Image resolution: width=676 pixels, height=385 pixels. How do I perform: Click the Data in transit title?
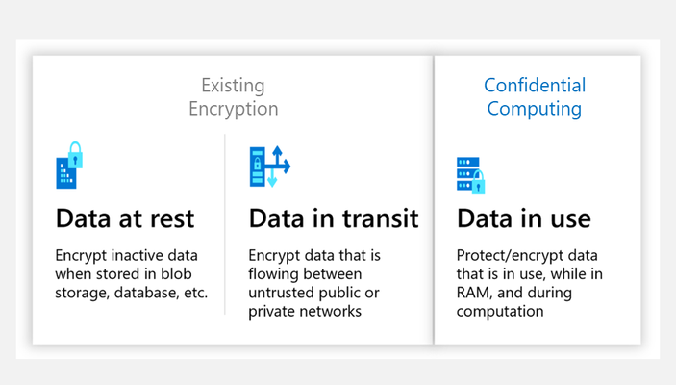pyautogui.click(x=334, y=218)
